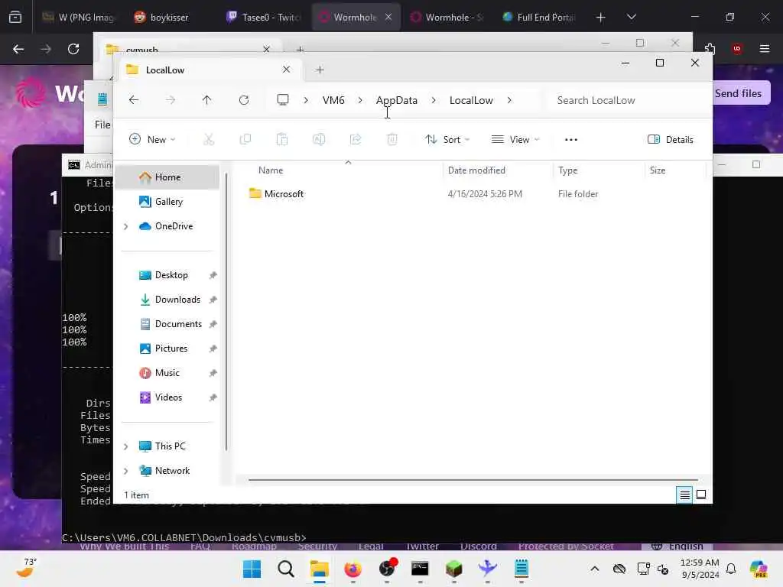
Task: Click the Share toolbar icon
Action: click(x=356, y=139)
